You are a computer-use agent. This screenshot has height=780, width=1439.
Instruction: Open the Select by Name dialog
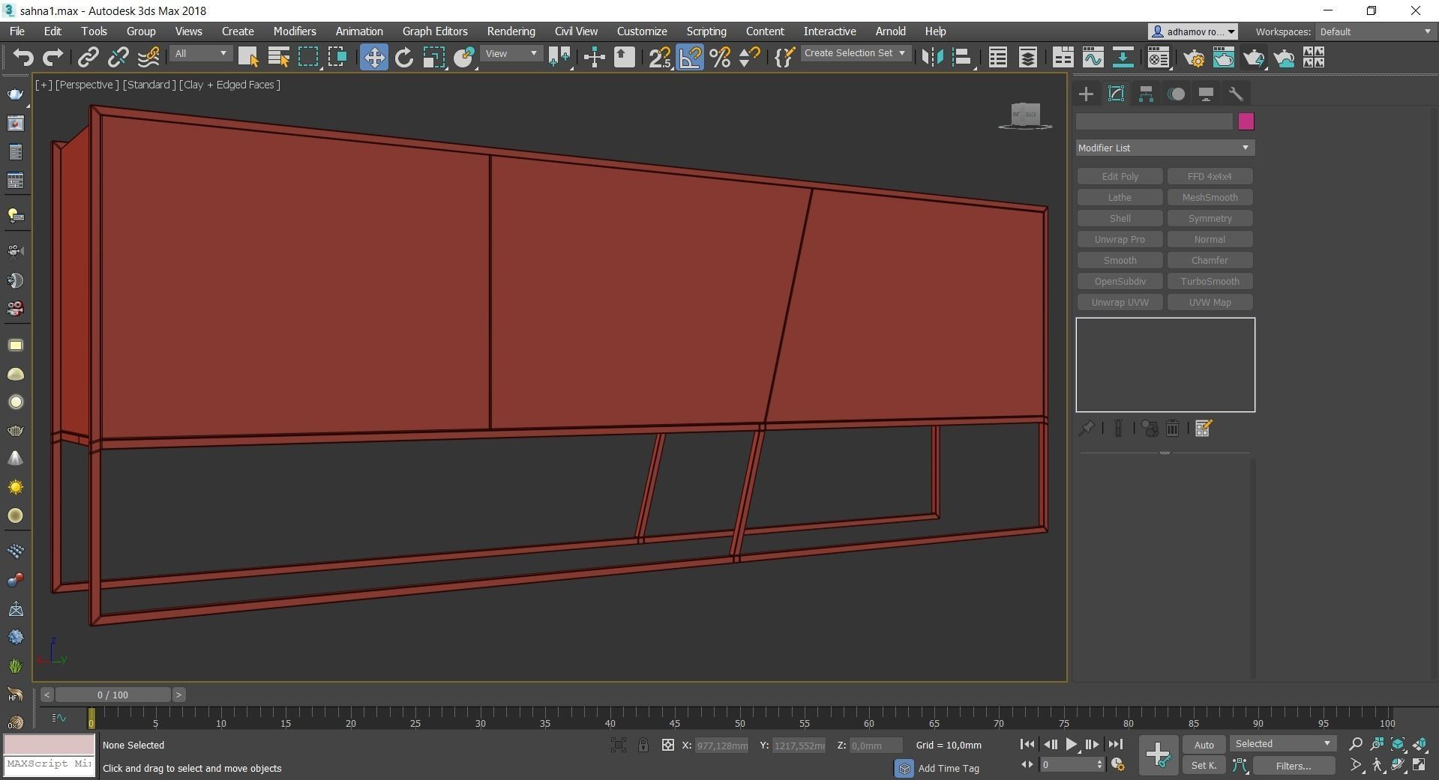(x=279, y=58)
